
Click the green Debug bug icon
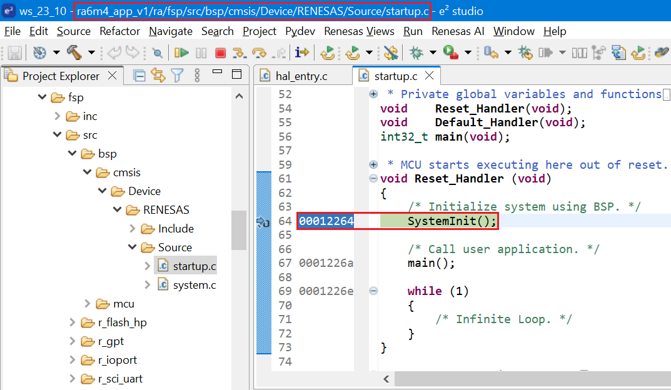[416, 53]
